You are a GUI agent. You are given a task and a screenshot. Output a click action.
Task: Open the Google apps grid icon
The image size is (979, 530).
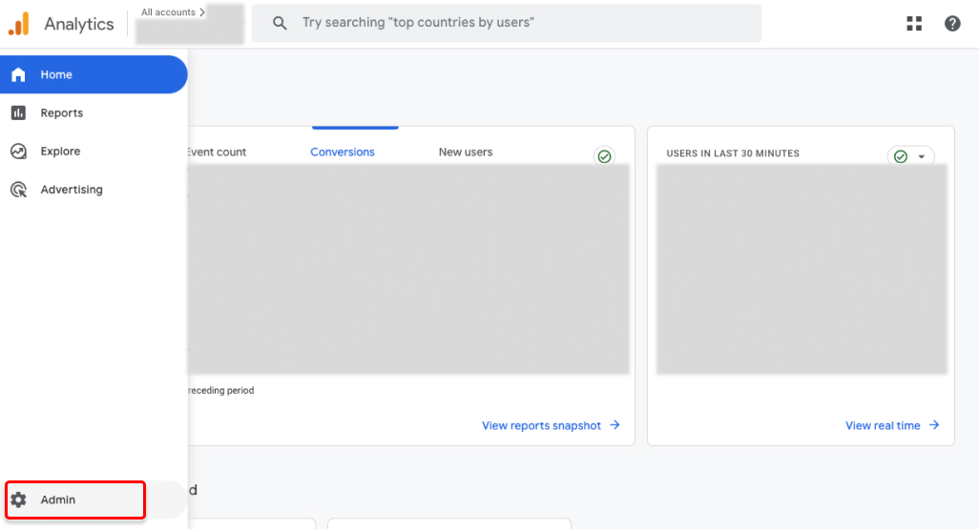914,24
